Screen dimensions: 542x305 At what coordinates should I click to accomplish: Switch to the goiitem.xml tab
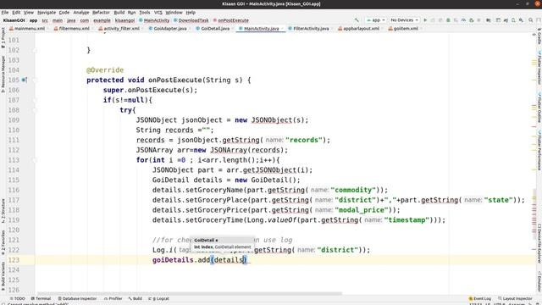click(x=404, y=29)
